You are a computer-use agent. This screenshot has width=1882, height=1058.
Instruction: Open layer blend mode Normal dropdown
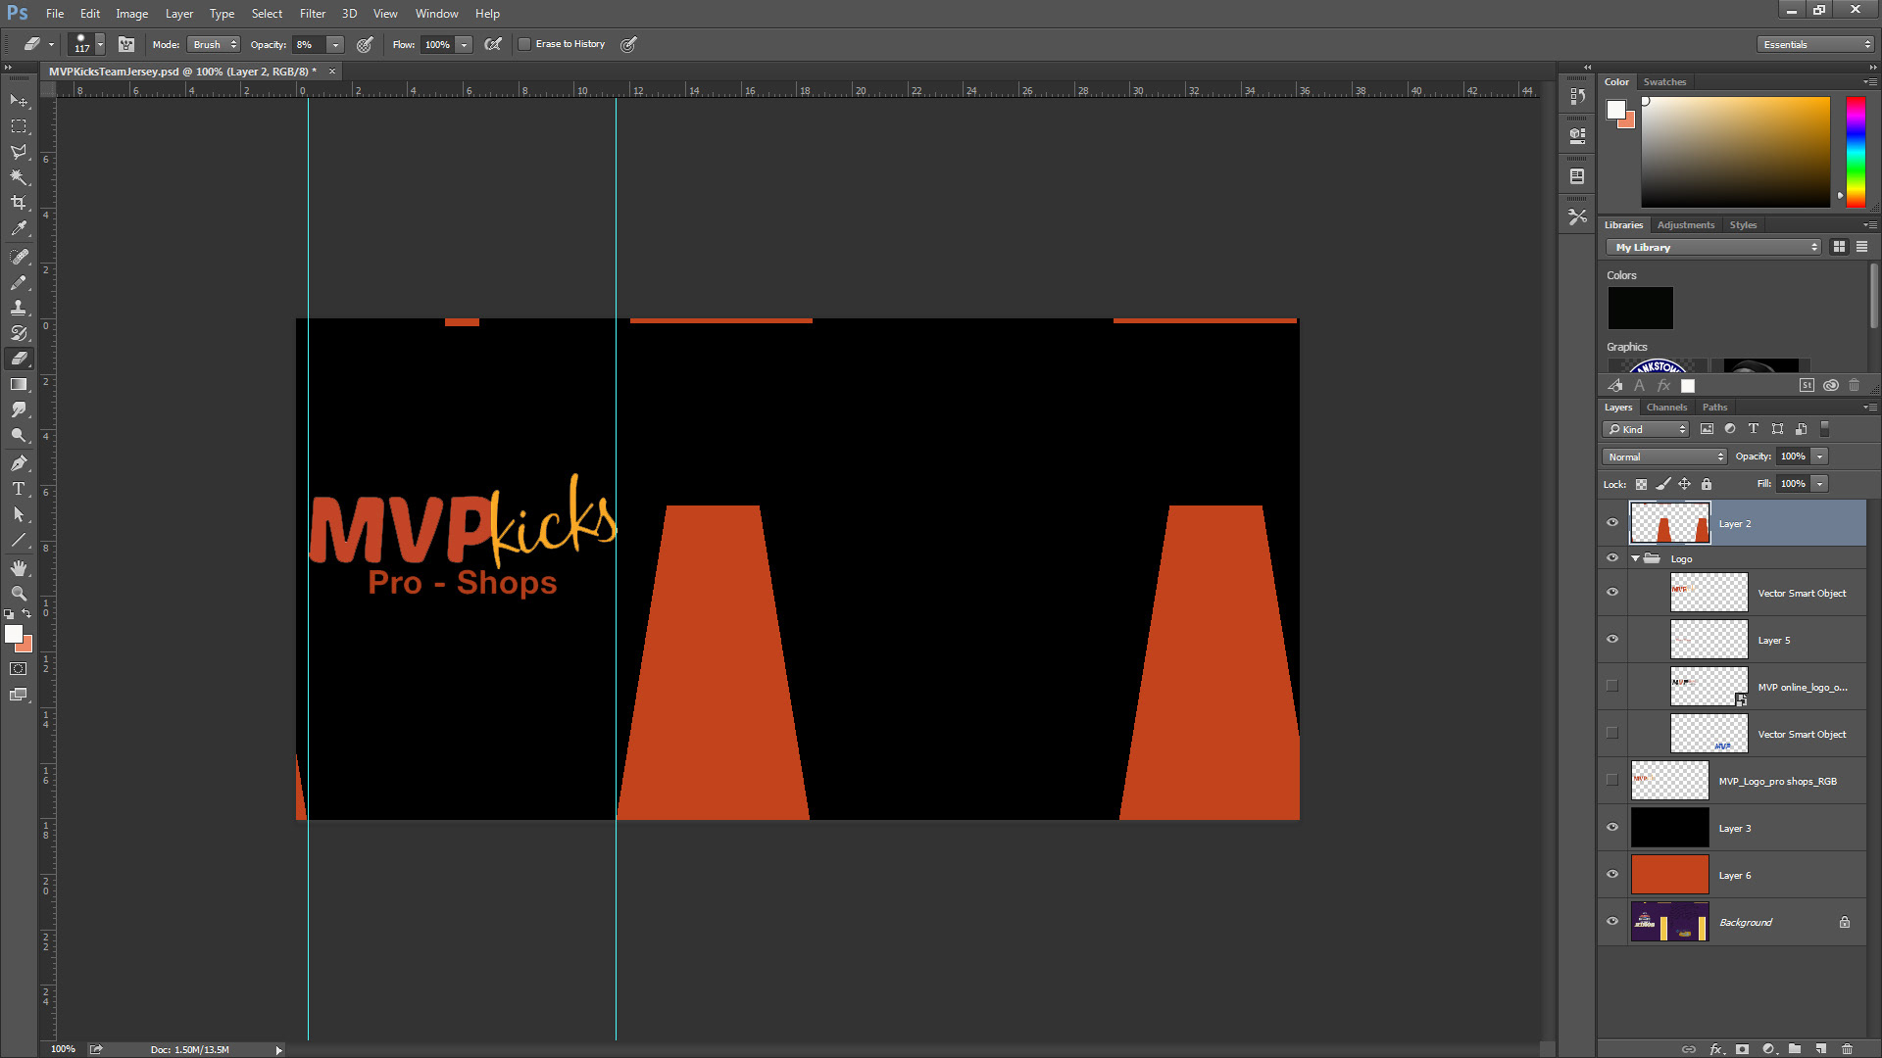click(1664, 457)
